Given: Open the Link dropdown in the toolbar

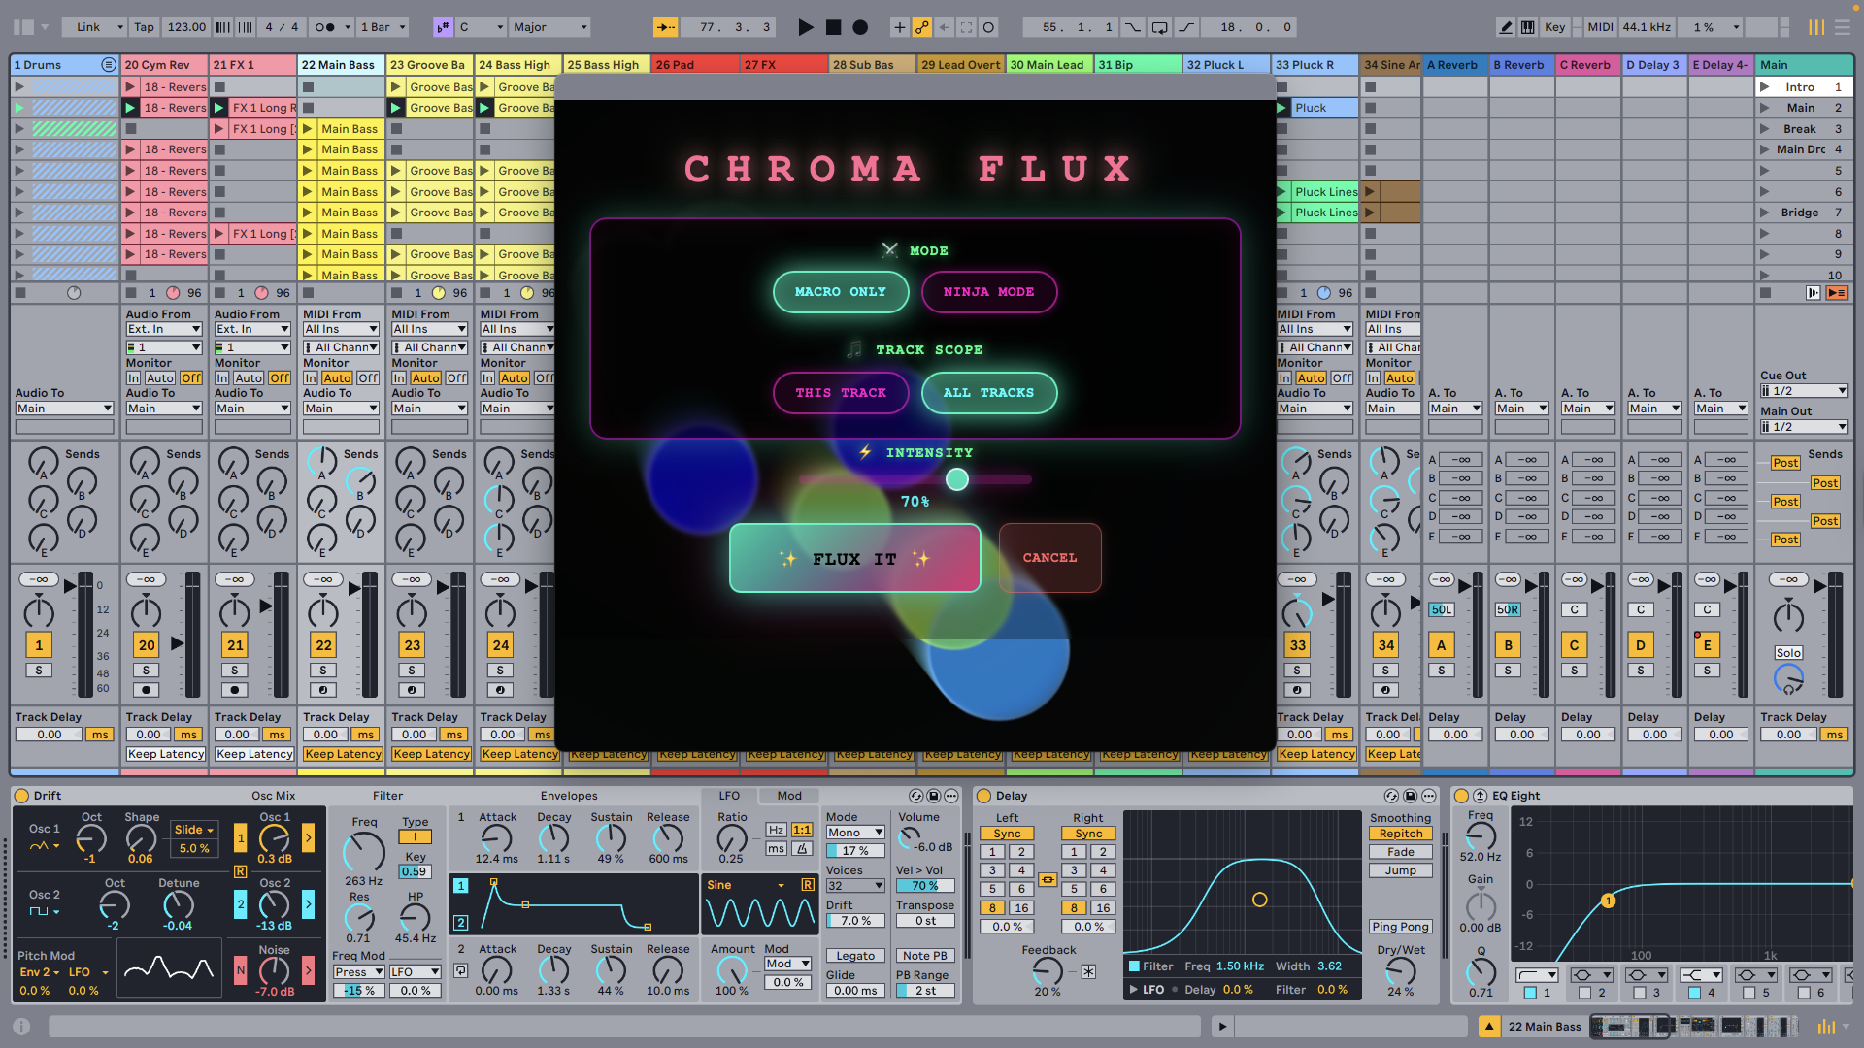Looking at the screenshot, I should pos(94,27).
